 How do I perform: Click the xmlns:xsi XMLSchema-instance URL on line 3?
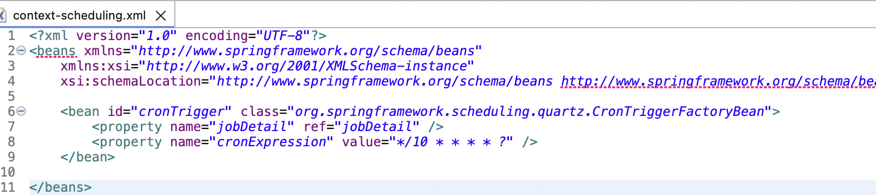[306, 66]
